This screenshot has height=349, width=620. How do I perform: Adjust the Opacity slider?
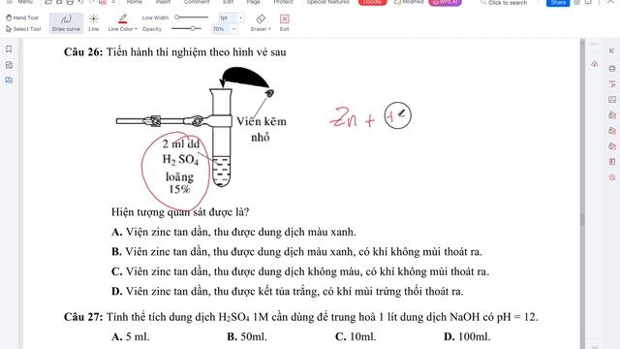187,28
